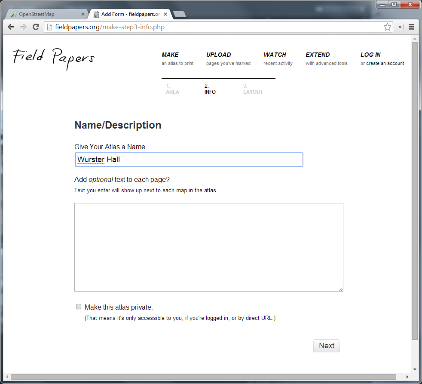
Task: Bookmark page with the star icon
Action: pyautogui.click(x=387, y=27)
